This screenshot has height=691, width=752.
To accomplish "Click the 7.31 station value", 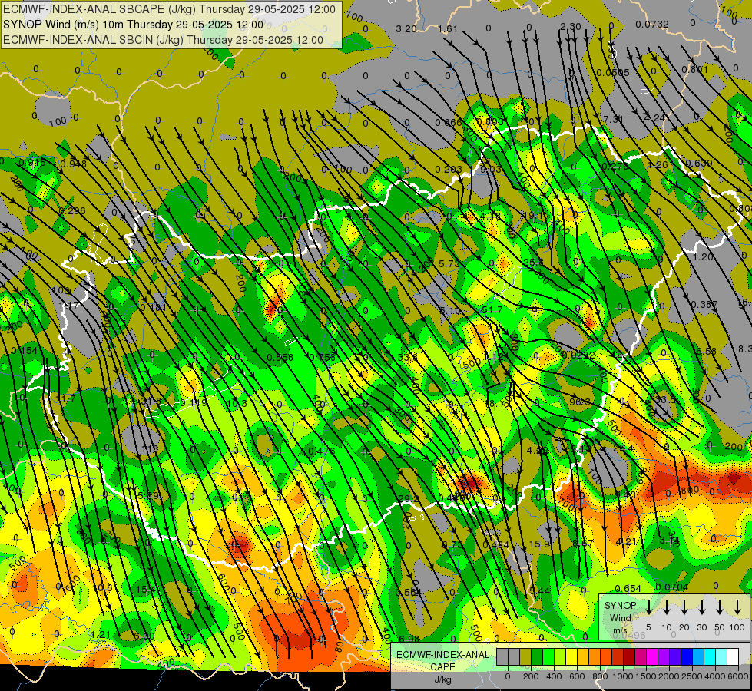I will click(x=614, y=119).
